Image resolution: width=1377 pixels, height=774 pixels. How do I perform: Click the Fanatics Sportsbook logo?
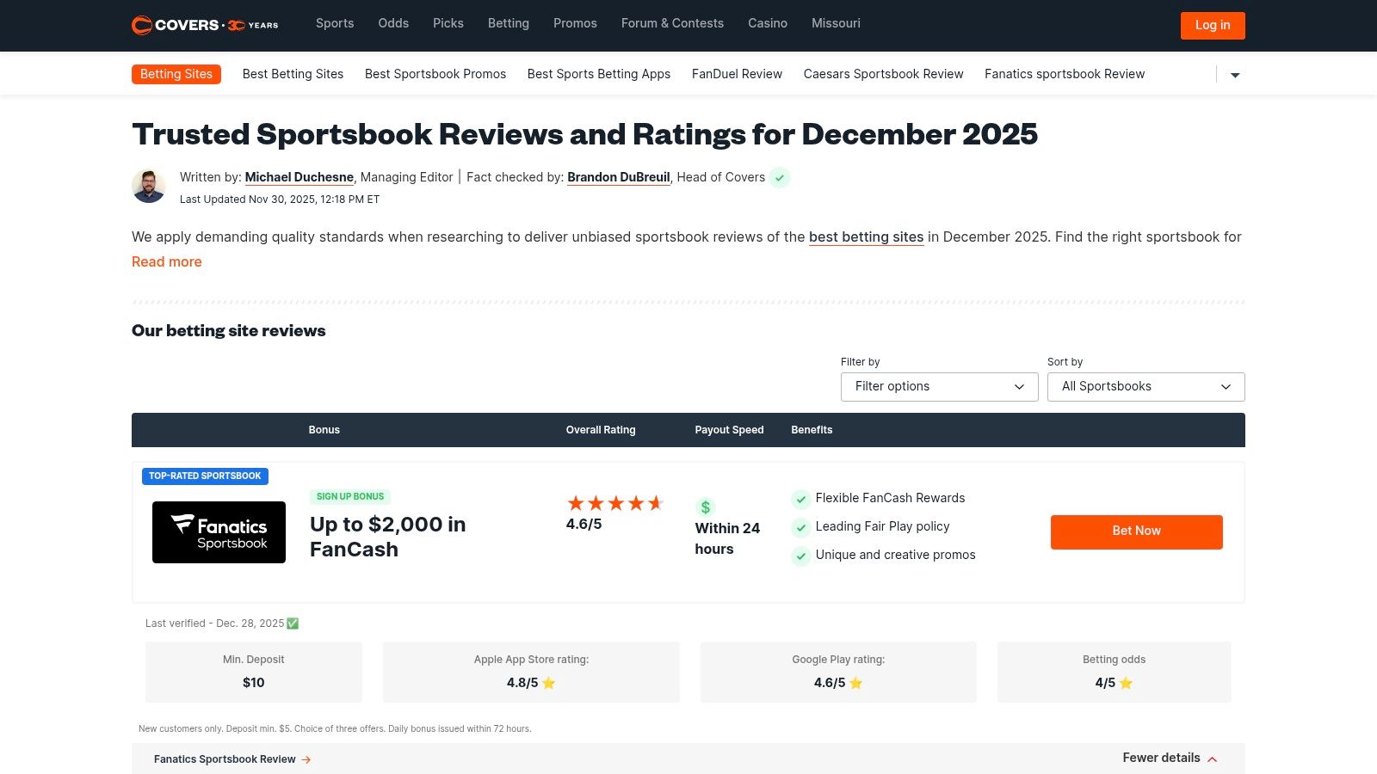219,532
